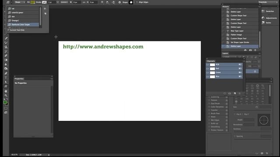Select the Type tool in the toolbar
Viewport: 280px width, 157px height.
pyautogui.click(x=6, y=78)
